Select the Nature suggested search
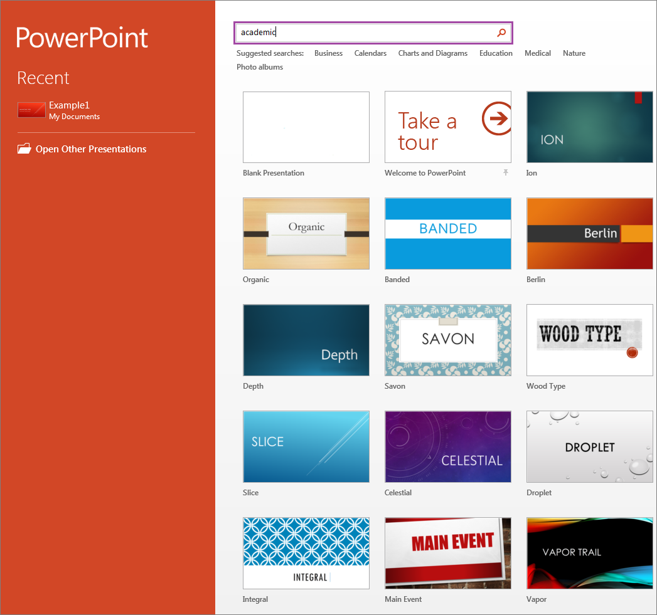 pos(574,53)
